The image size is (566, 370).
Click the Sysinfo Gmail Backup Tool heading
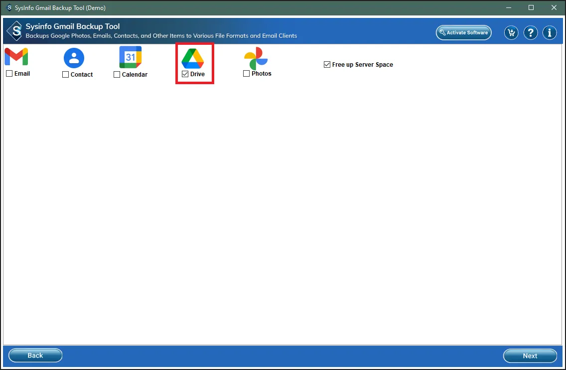[73, 26]
